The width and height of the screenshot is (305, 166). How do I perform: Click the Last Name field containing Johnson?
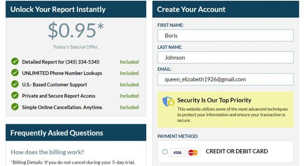225,57
